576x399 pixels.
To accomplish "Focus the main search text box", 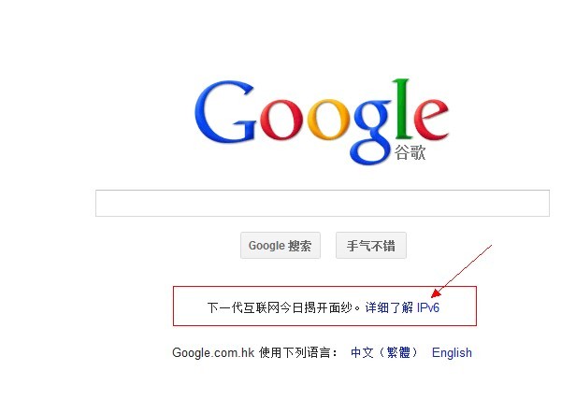I will [323, 203].
